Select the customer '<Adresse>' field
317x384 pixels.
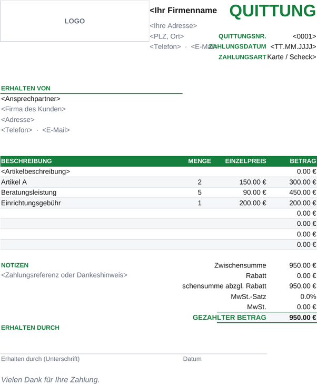coord(17,120)
